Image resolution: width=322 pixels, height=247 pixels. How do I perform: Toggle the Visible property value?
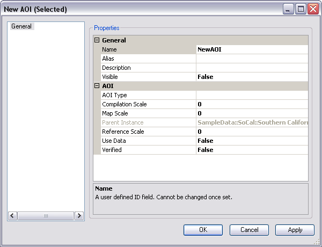251,77
